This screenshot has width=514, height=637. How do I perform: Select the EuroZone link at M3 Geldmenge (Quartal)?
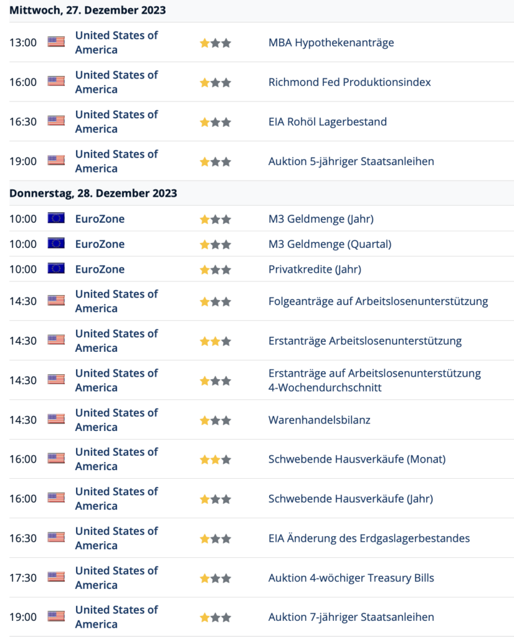[x=100, y=244]
